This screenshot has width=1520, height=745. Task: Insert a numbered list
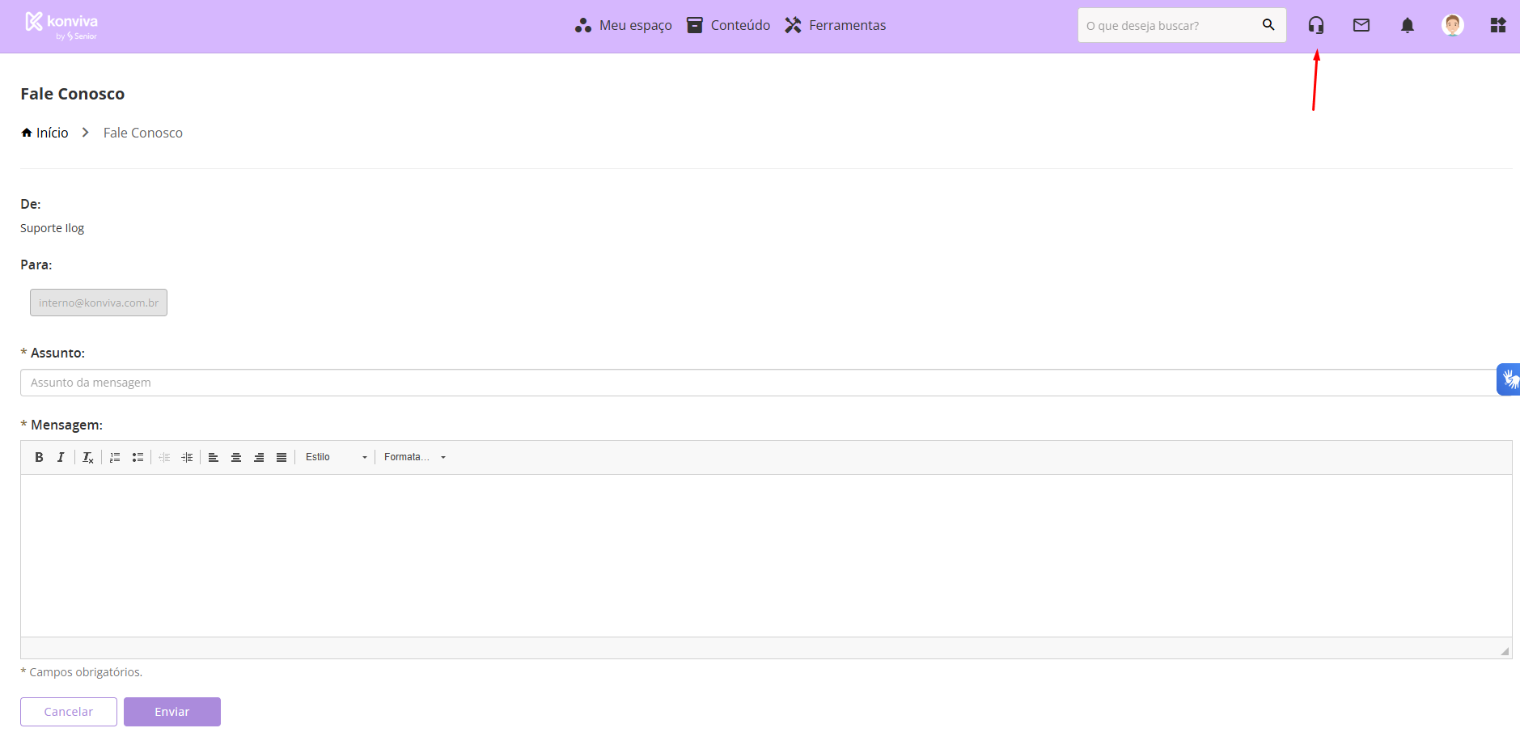pyautogui.click(x=115, y=458)
